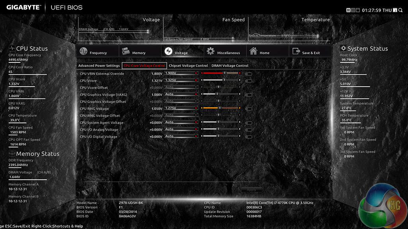Select CPU Core Voltage Control tab
Viewport: 408px width, 229px height.
(x=144, y=66)
